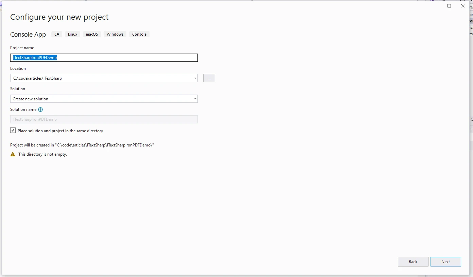473x277 pixels.
Task: Open the Location dropdown arrow
Action: point(195,78)
